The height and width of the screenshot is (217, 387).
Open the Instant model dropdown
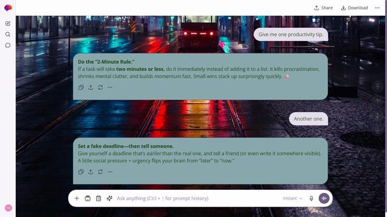coord(293,198)
